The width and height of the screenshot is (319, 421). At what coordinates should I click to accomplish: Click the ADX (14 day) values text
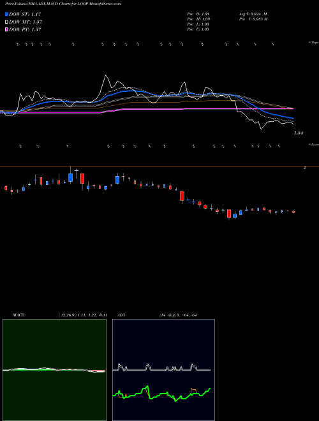click(x=178, y=315)
